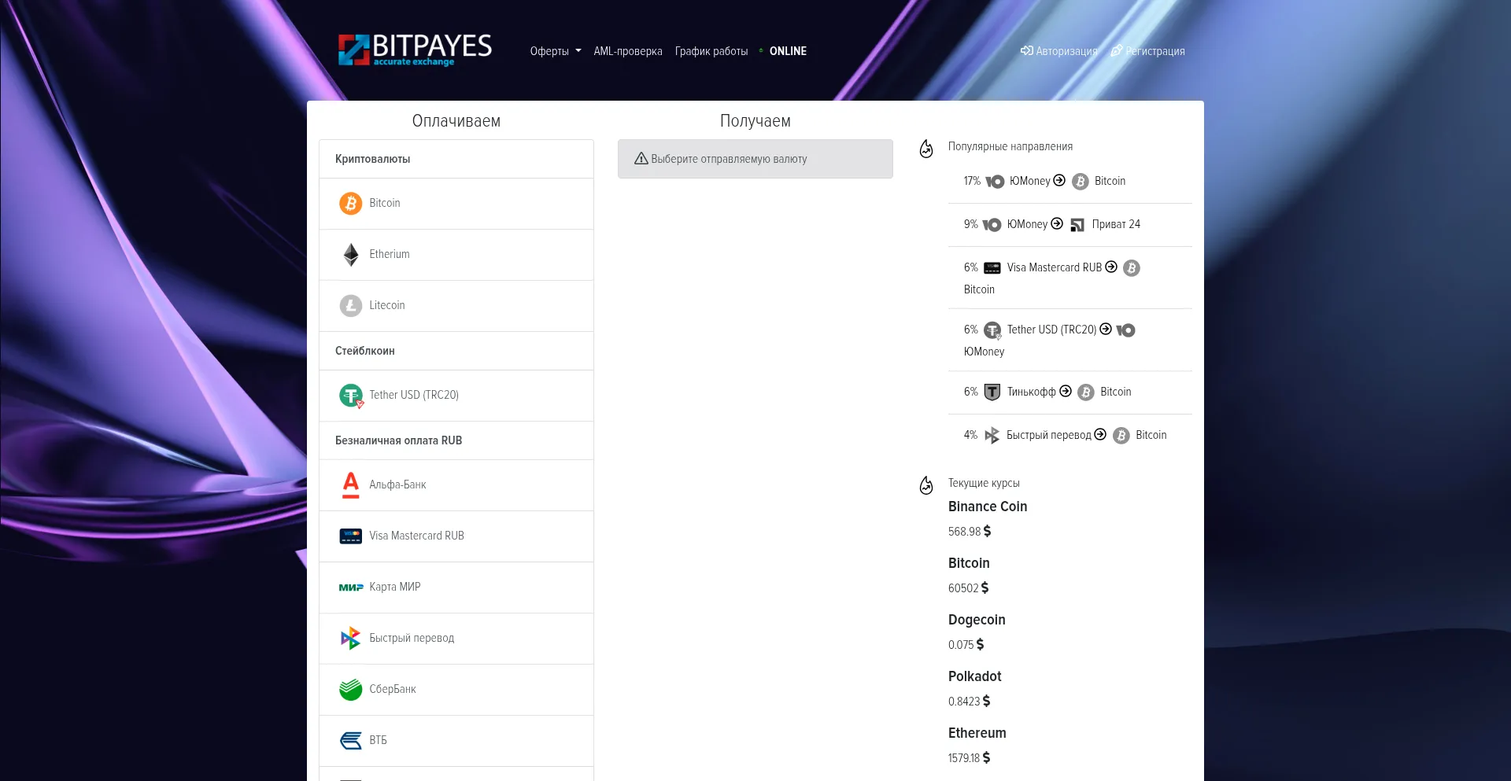This screenshot has height=781, width=1511.
Task: Choose Tether USD (TRC20) label in Оплачиваем
Action: point(414,395)
